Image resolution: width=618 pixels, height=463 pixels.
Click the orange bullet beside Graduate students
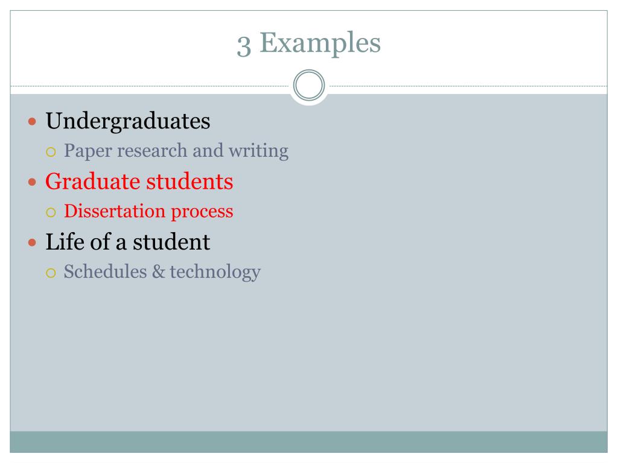33,182
